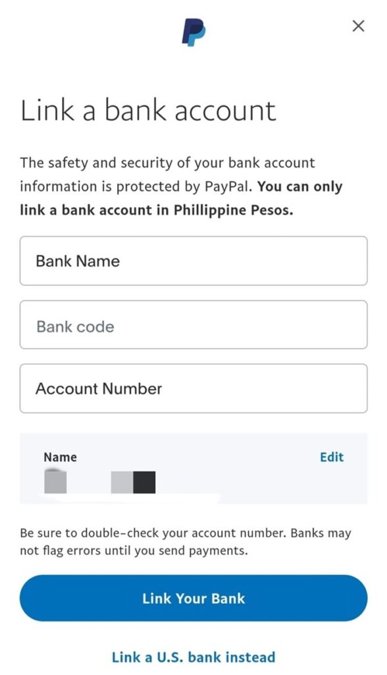Open the Link a U.S. bank instead link
Viewport: 387px width, 675px height.
point(193,657)
